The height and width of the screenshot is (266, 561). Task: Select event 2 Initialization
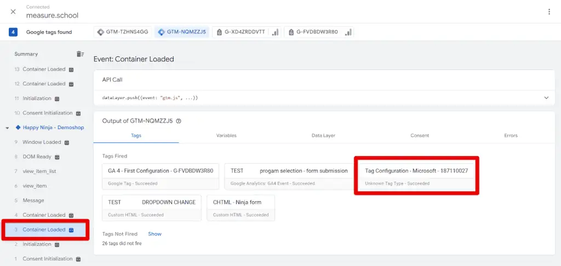[x=37, y=244]
